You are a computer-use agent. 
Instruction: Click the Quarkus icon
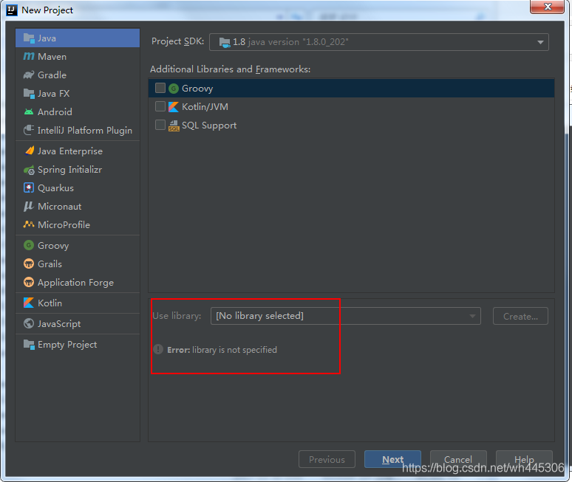pos(29,188)
